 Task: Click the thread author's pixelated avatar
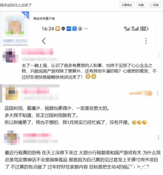(x=15, y=26)
